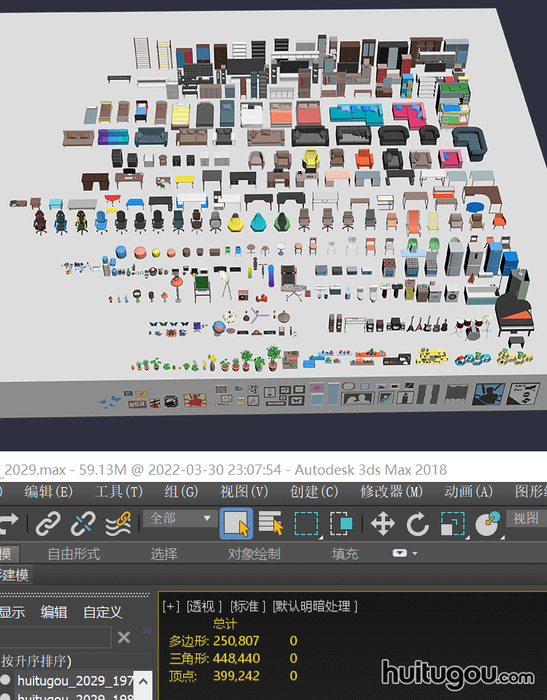Click the [默认明暗处理] shading label

(314, 607)
